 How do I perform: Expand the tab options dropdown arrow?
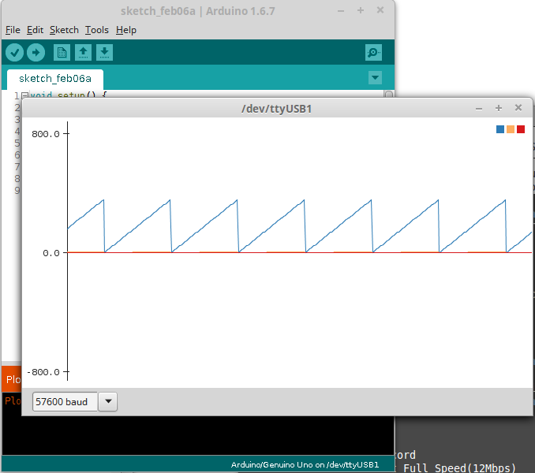(376, 78)
